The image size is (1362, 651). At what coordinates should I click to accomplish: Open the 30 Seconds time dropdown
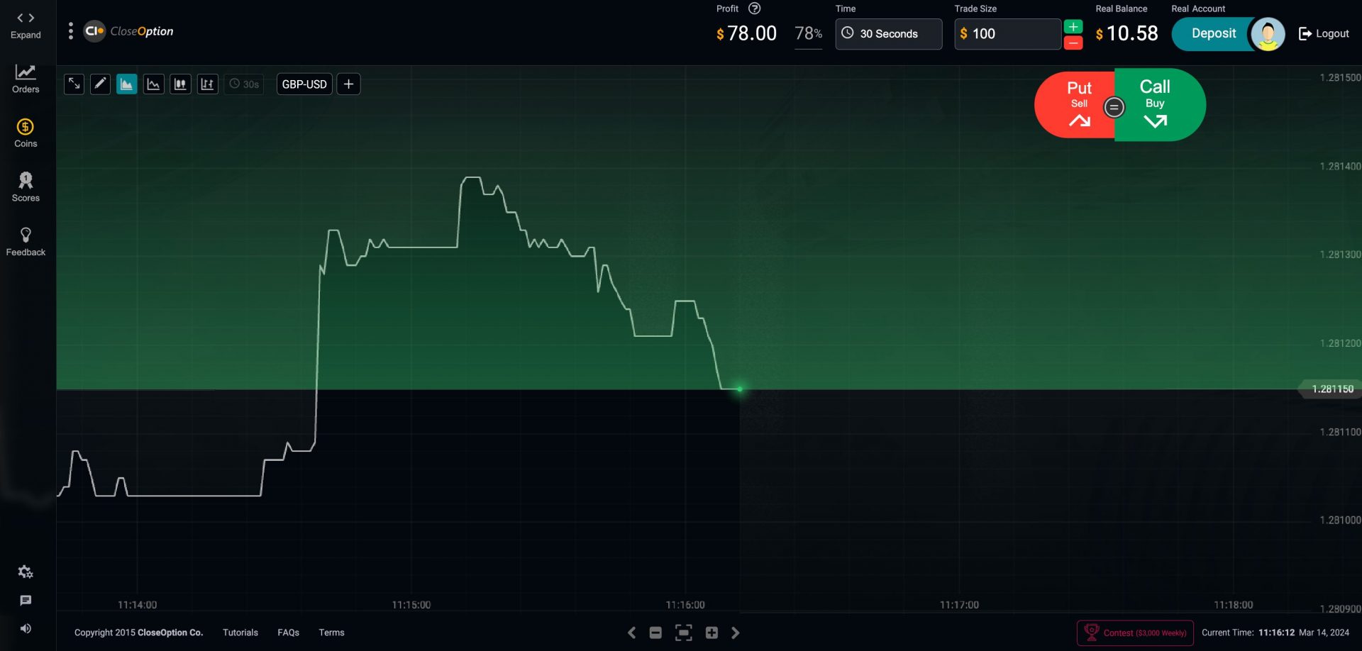click(x=889, y=34)
